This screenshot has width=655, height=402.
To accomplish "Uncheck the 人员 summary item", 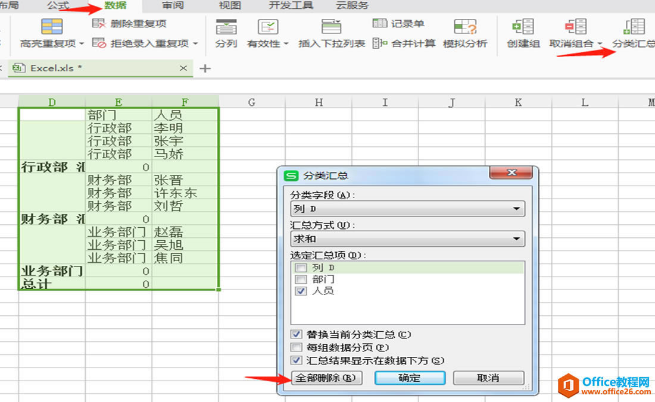I will pyautogui.click(x=301, y=291).
